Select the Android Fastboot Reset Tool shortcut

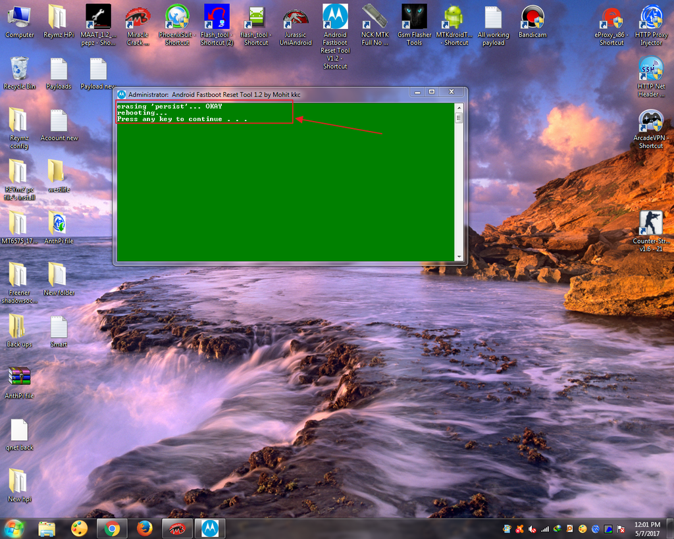(335, 17)
